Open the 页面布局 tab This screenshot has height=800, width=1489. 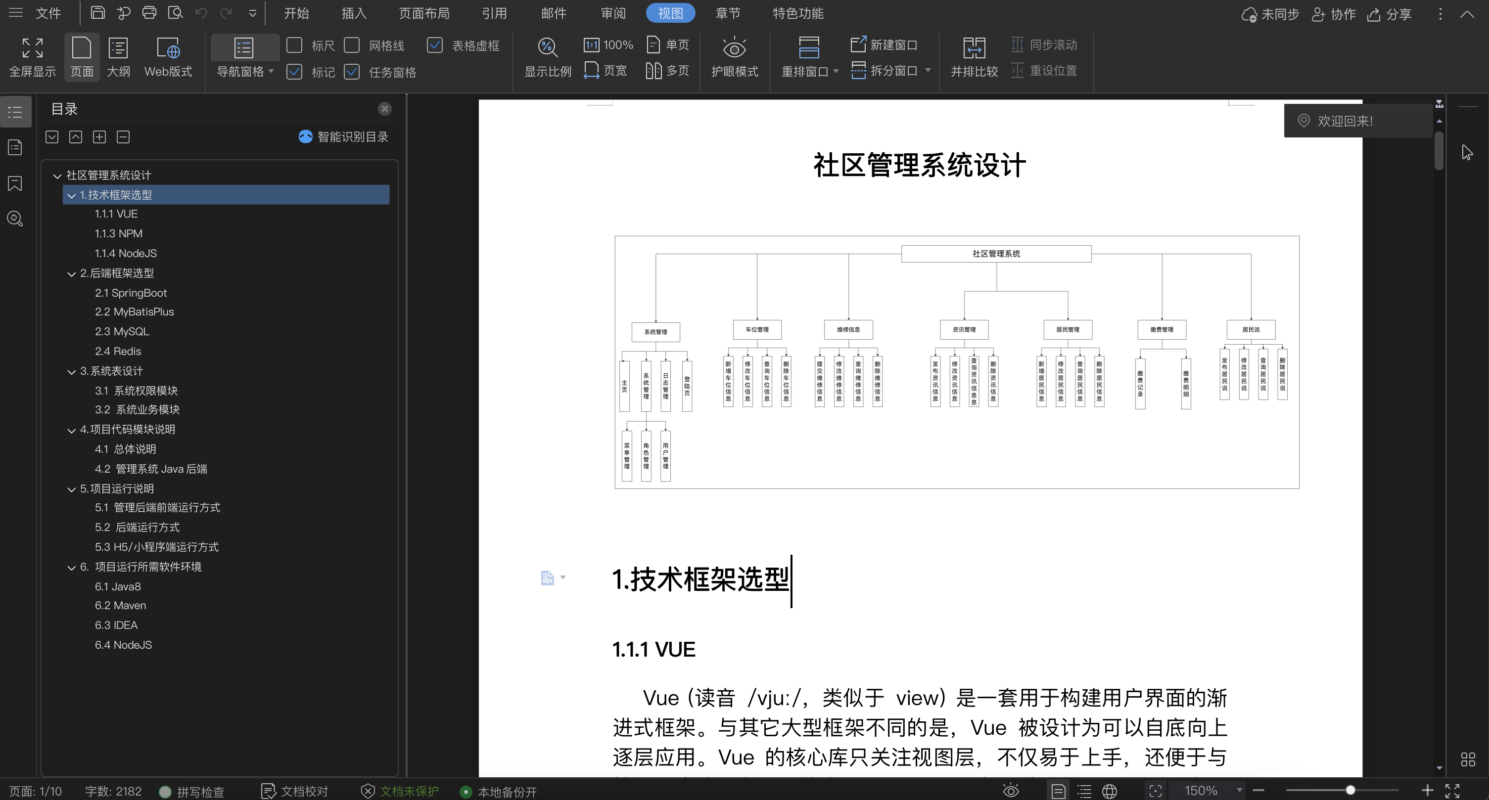point(423,13)
